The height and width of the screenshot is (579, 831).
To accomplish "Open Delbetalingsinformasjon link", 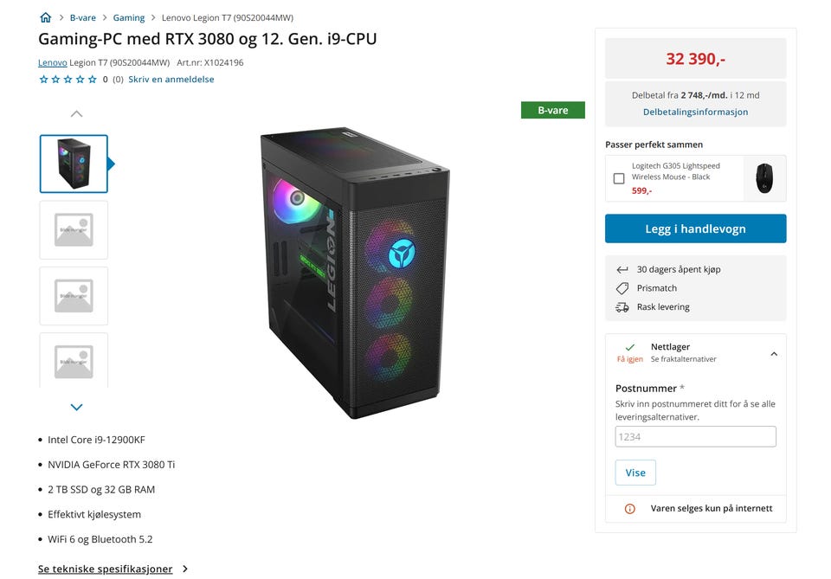I will (695, 112).
